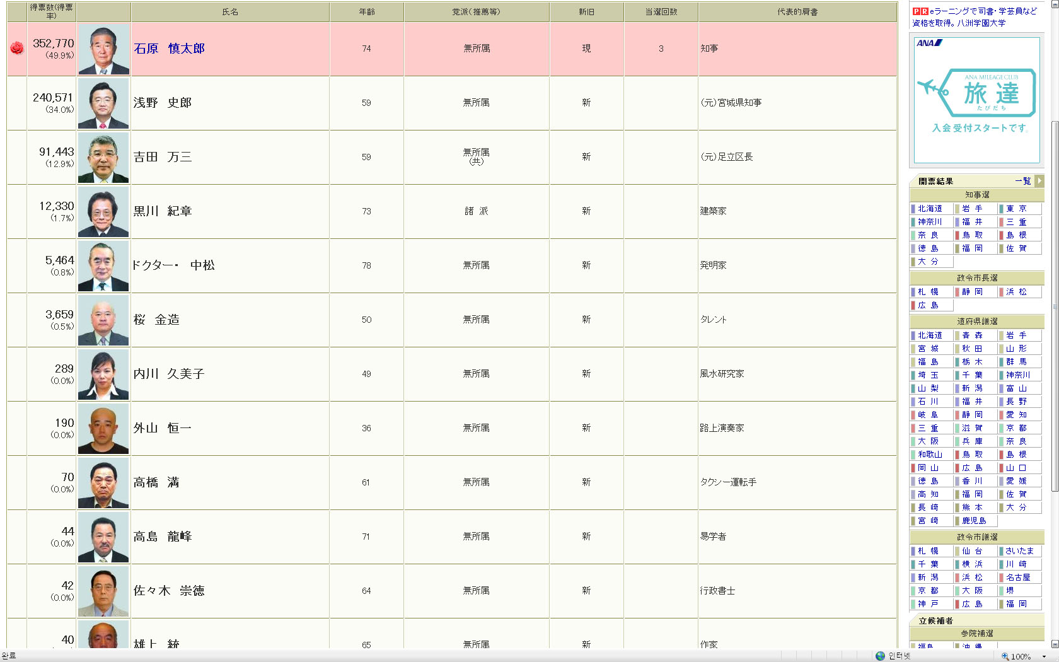Click photo of candidate 浅野 史郎
Image resolution: width=1059 pixels, height=662 pixels.
tap(103, 103)
